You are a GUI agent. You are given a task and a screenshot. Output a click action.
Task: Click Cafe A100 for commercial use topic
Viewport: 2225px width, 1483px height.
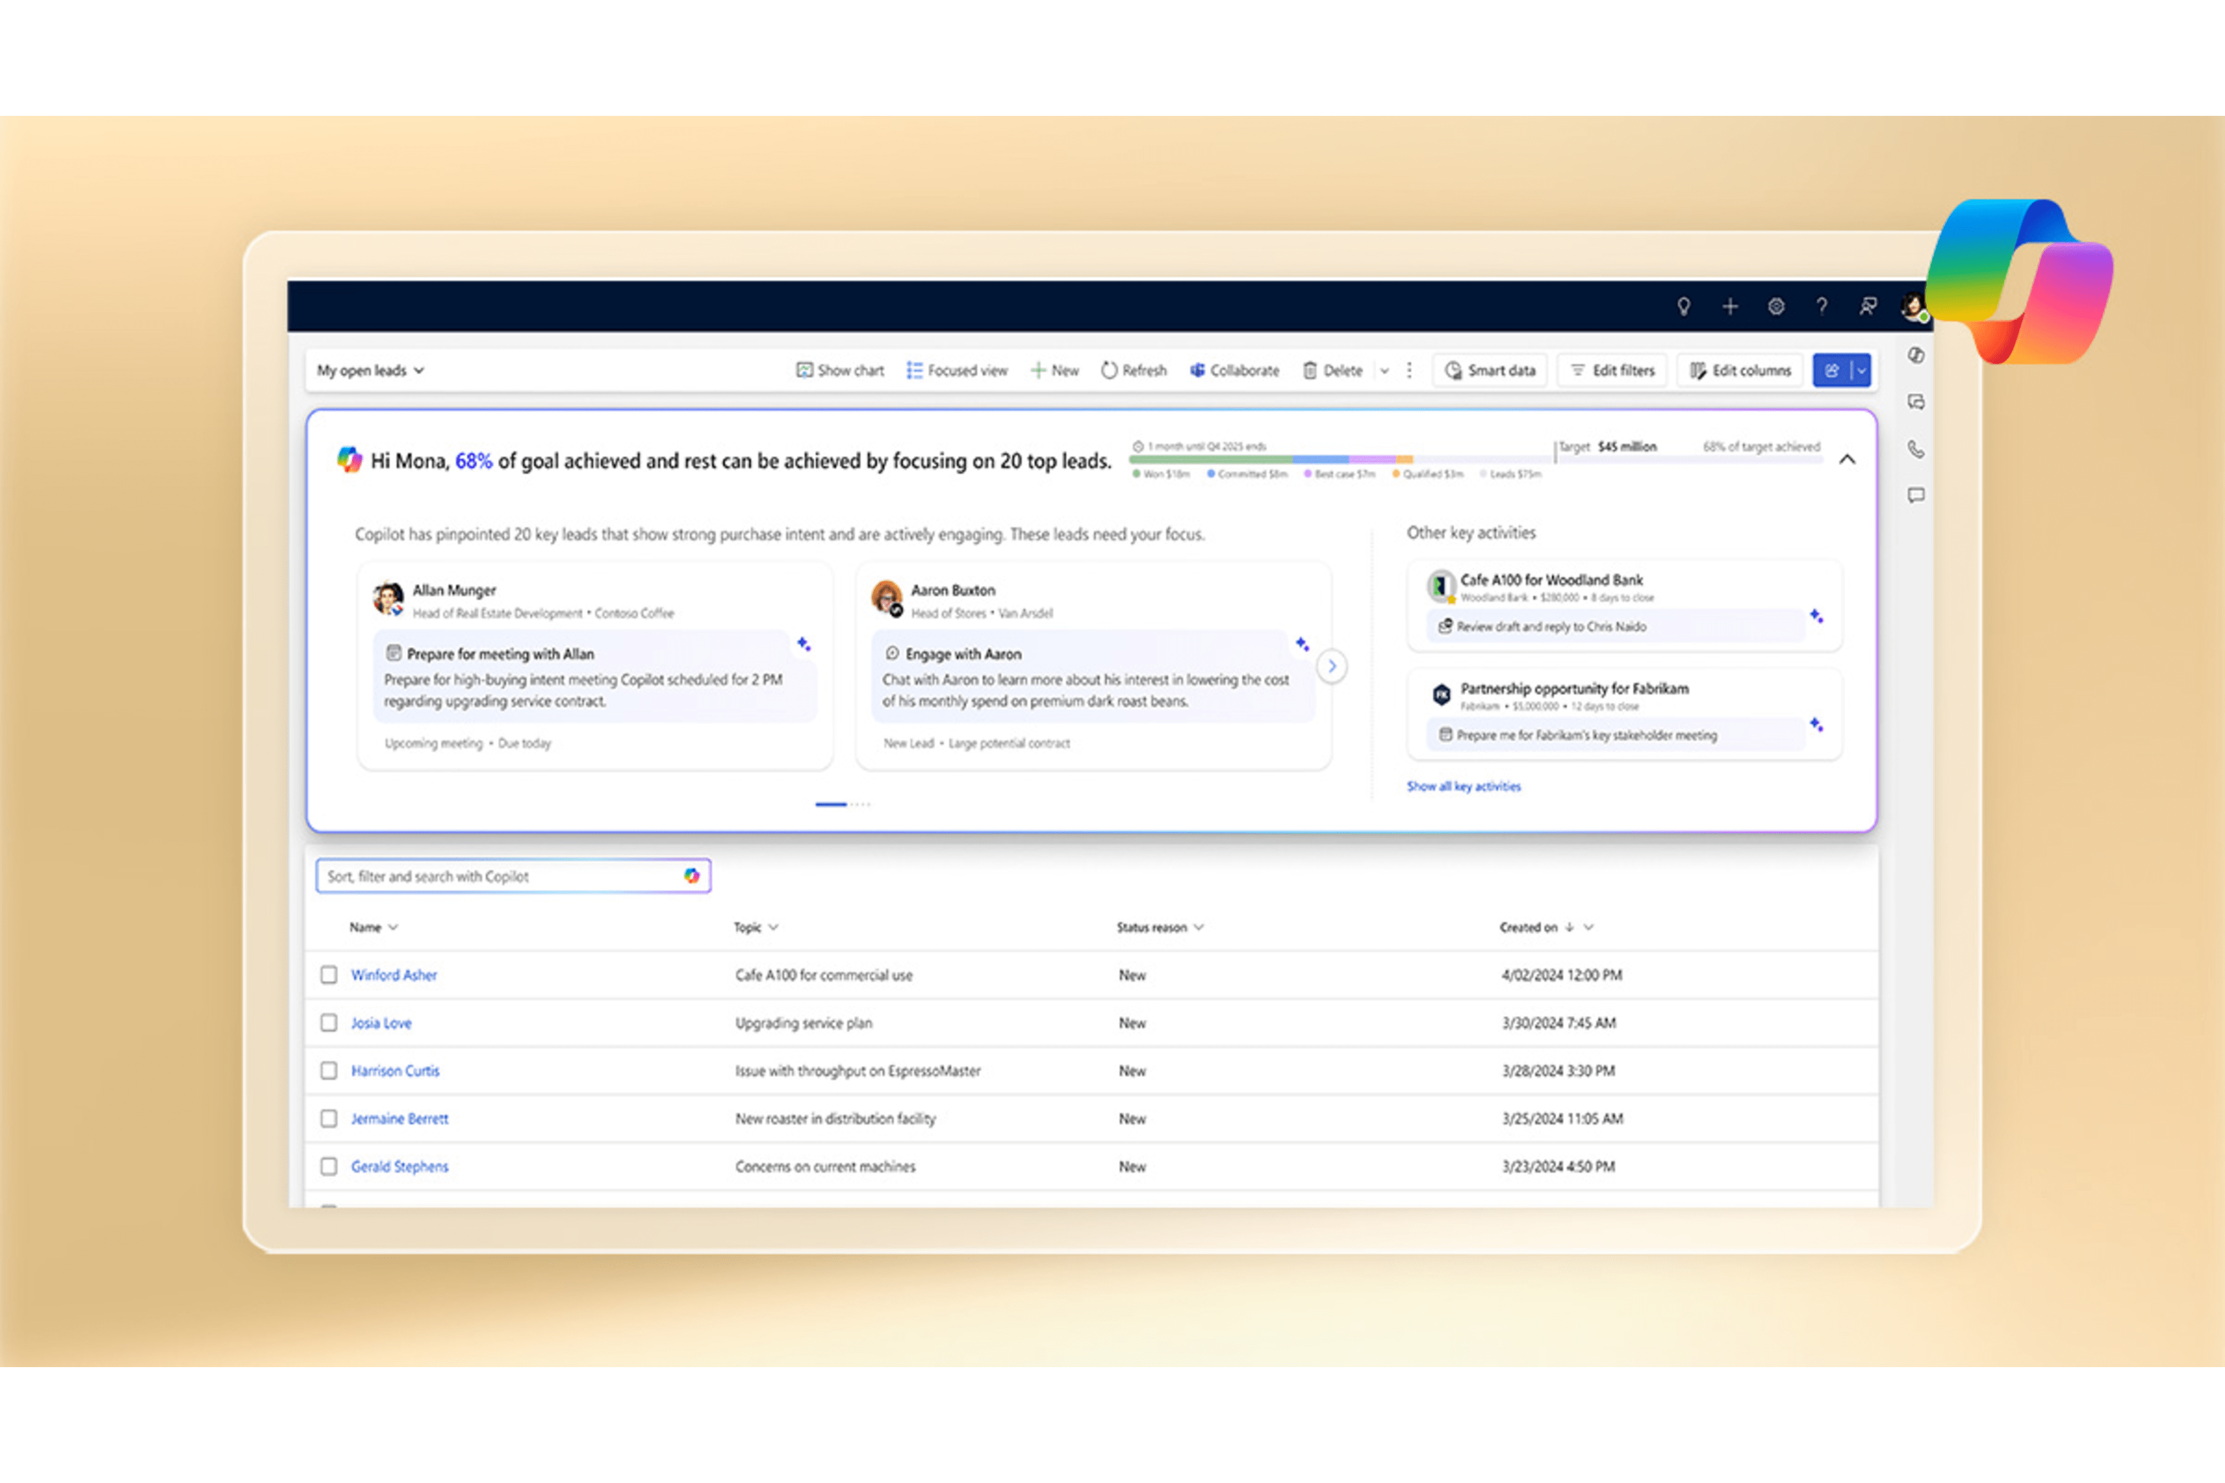click(824, 975)
